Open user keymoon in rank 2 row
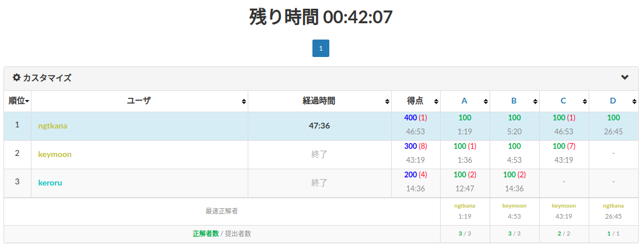The width and height of the screenshot is (640, 246). point(55,154)
